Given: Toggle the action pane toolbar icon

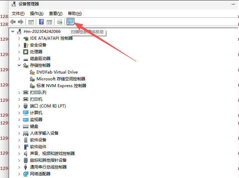Looking at the screenshot, I should pyautogui.click(x=49, y=22).
